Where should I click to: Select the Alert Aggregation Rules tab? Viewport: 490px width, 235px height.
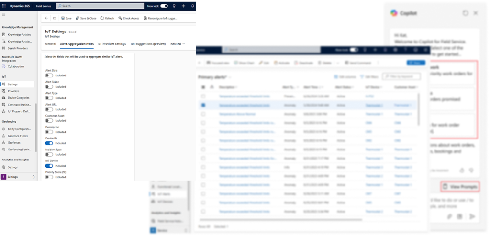pyautogui.click(x=77, y=44)
